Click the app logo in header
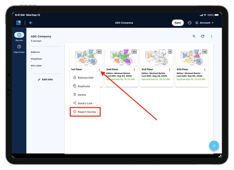 [x=18, y=23]
